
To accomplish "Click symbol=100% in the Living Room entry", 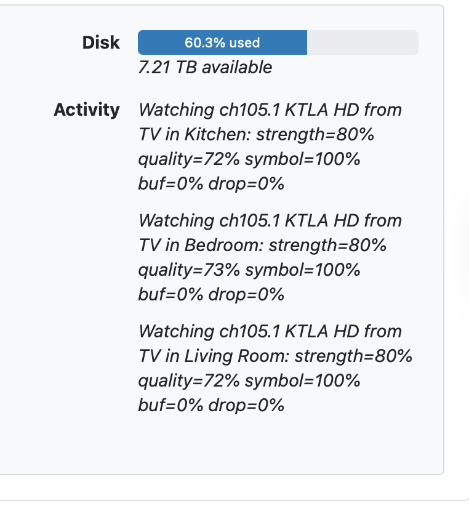I will click(x=302, y=381).
